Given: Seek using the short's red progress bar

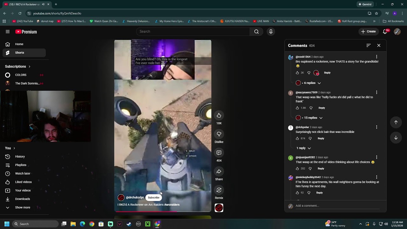Looking at the screenshot, I should point(163,211).
